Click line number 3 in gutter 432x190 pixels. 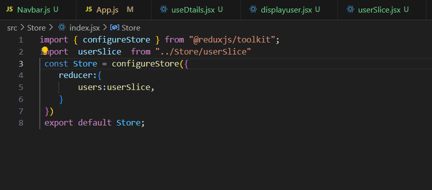[21, 64]
